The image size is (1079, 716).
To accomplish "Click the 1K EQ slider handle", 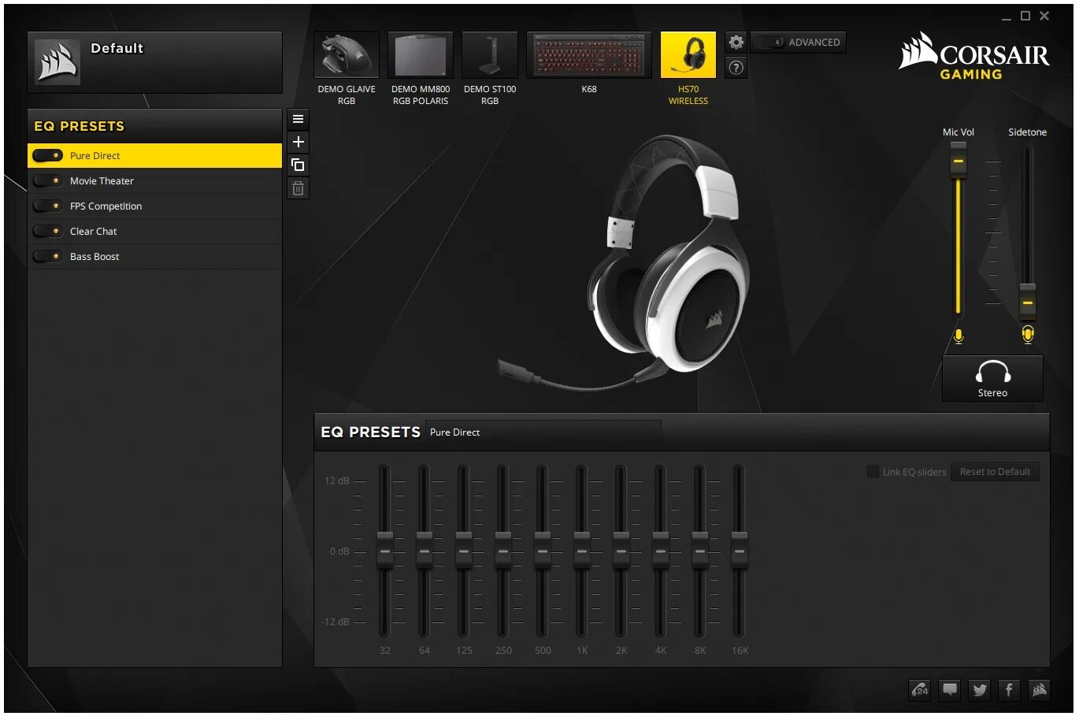I will pyautogui.click(x=582, y=551).
